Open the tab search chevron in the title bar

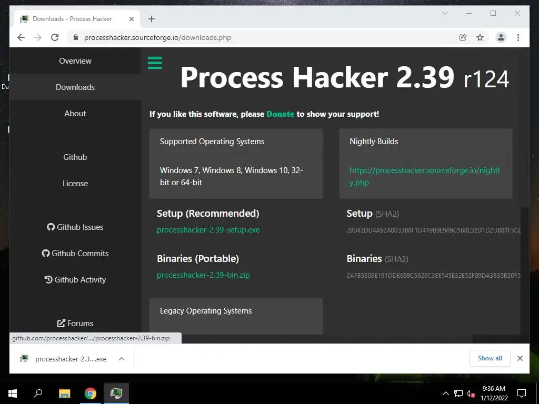[x=444, y=13]
